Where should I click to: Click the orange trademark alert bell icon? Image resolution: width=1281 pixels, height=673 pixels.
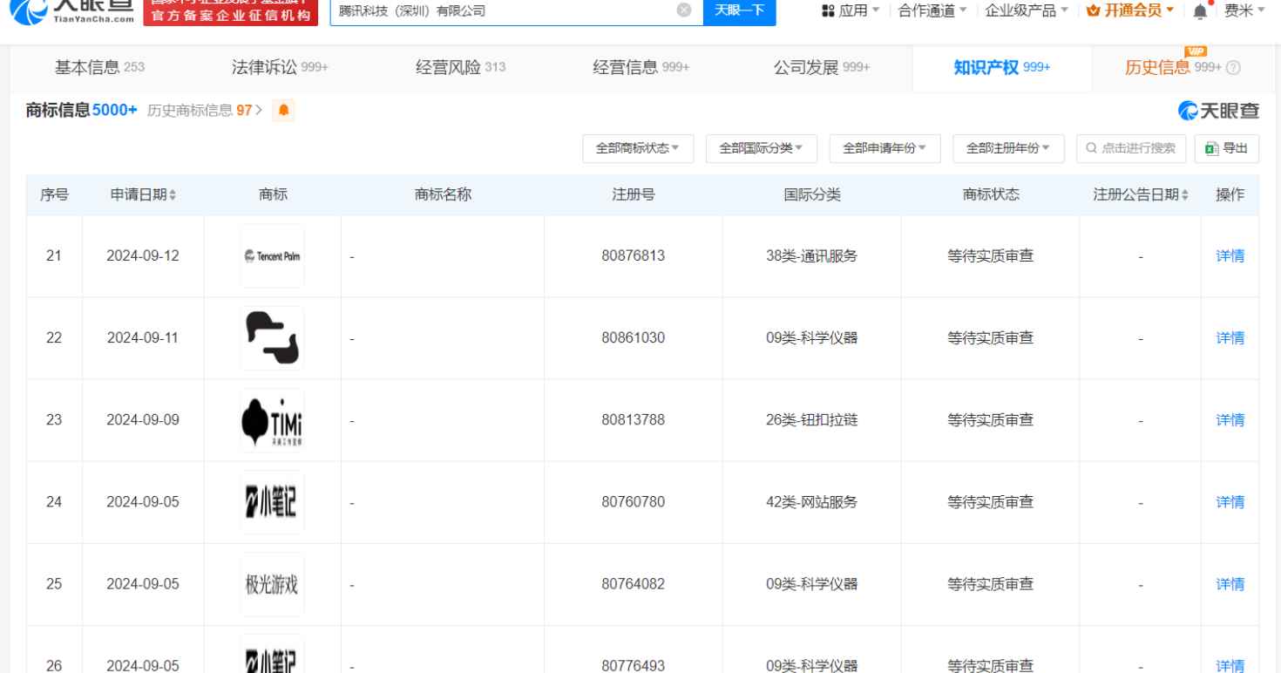point(282,111)
